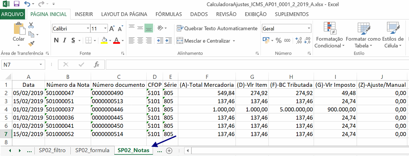The height and width of the screenshot is (156, 409).
Task: Click the horizontal scrollbar left arrow
Action: pyautogui.click(x=187, y=150)
